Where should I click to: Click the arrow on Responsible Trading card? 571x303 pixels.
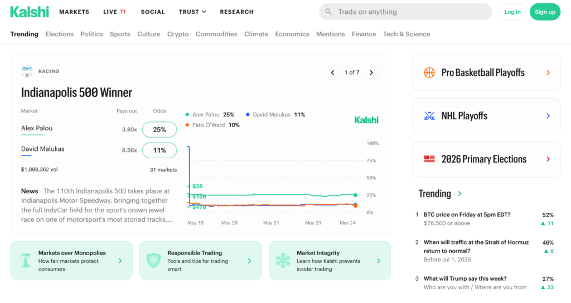[249, 261]
